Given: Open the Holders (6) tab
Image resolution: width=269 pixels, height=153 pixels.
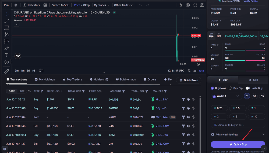Looking at the screenshot, I should click(99, 79).
